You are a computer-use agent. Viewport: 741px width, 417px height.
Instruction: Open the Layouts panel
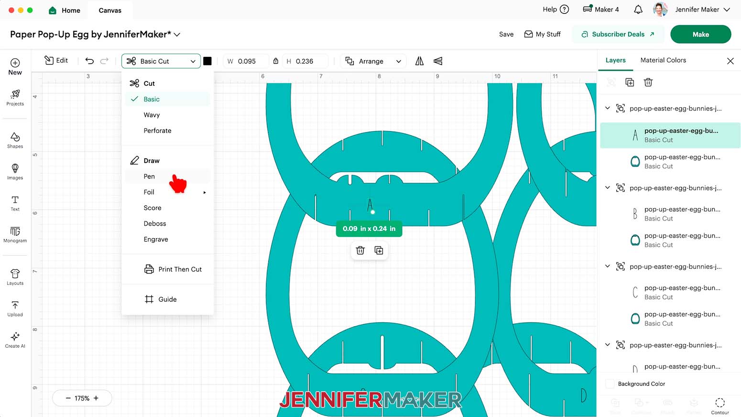(x=15, y=277)
